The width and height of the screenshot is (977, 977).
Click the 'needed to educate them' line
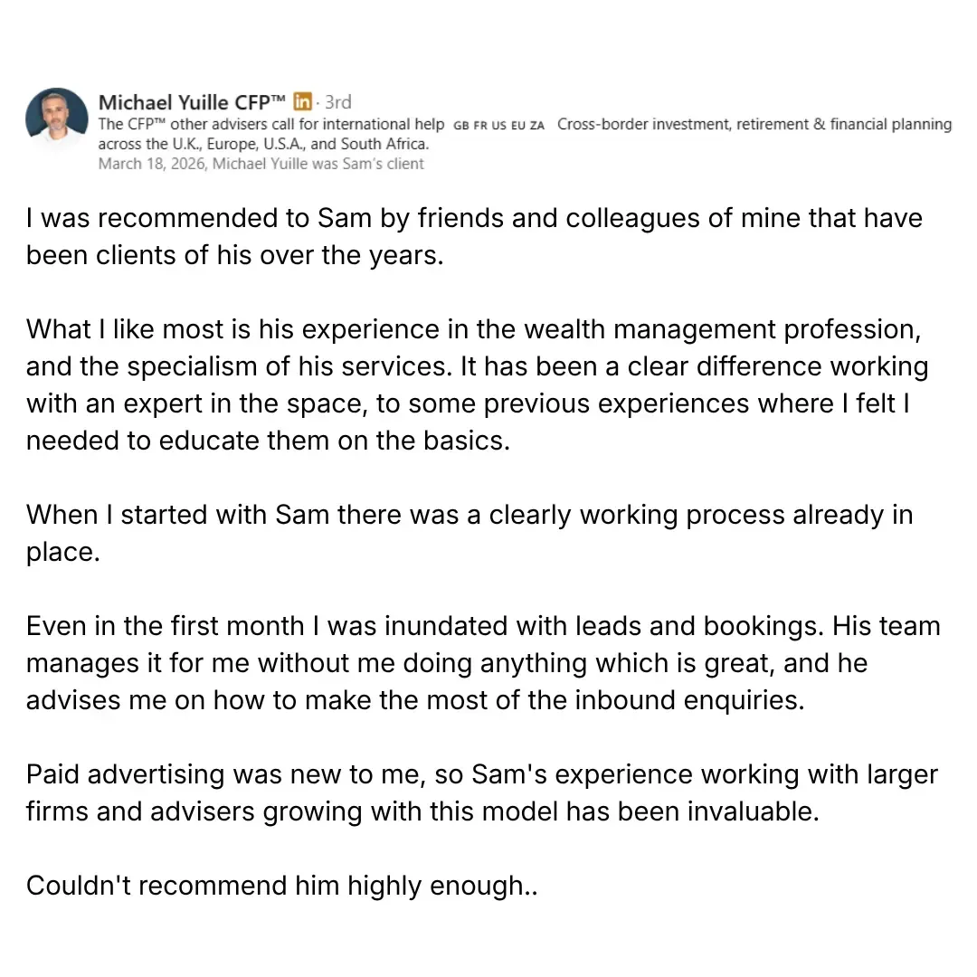pyautogui.click(x=269, y=441)
